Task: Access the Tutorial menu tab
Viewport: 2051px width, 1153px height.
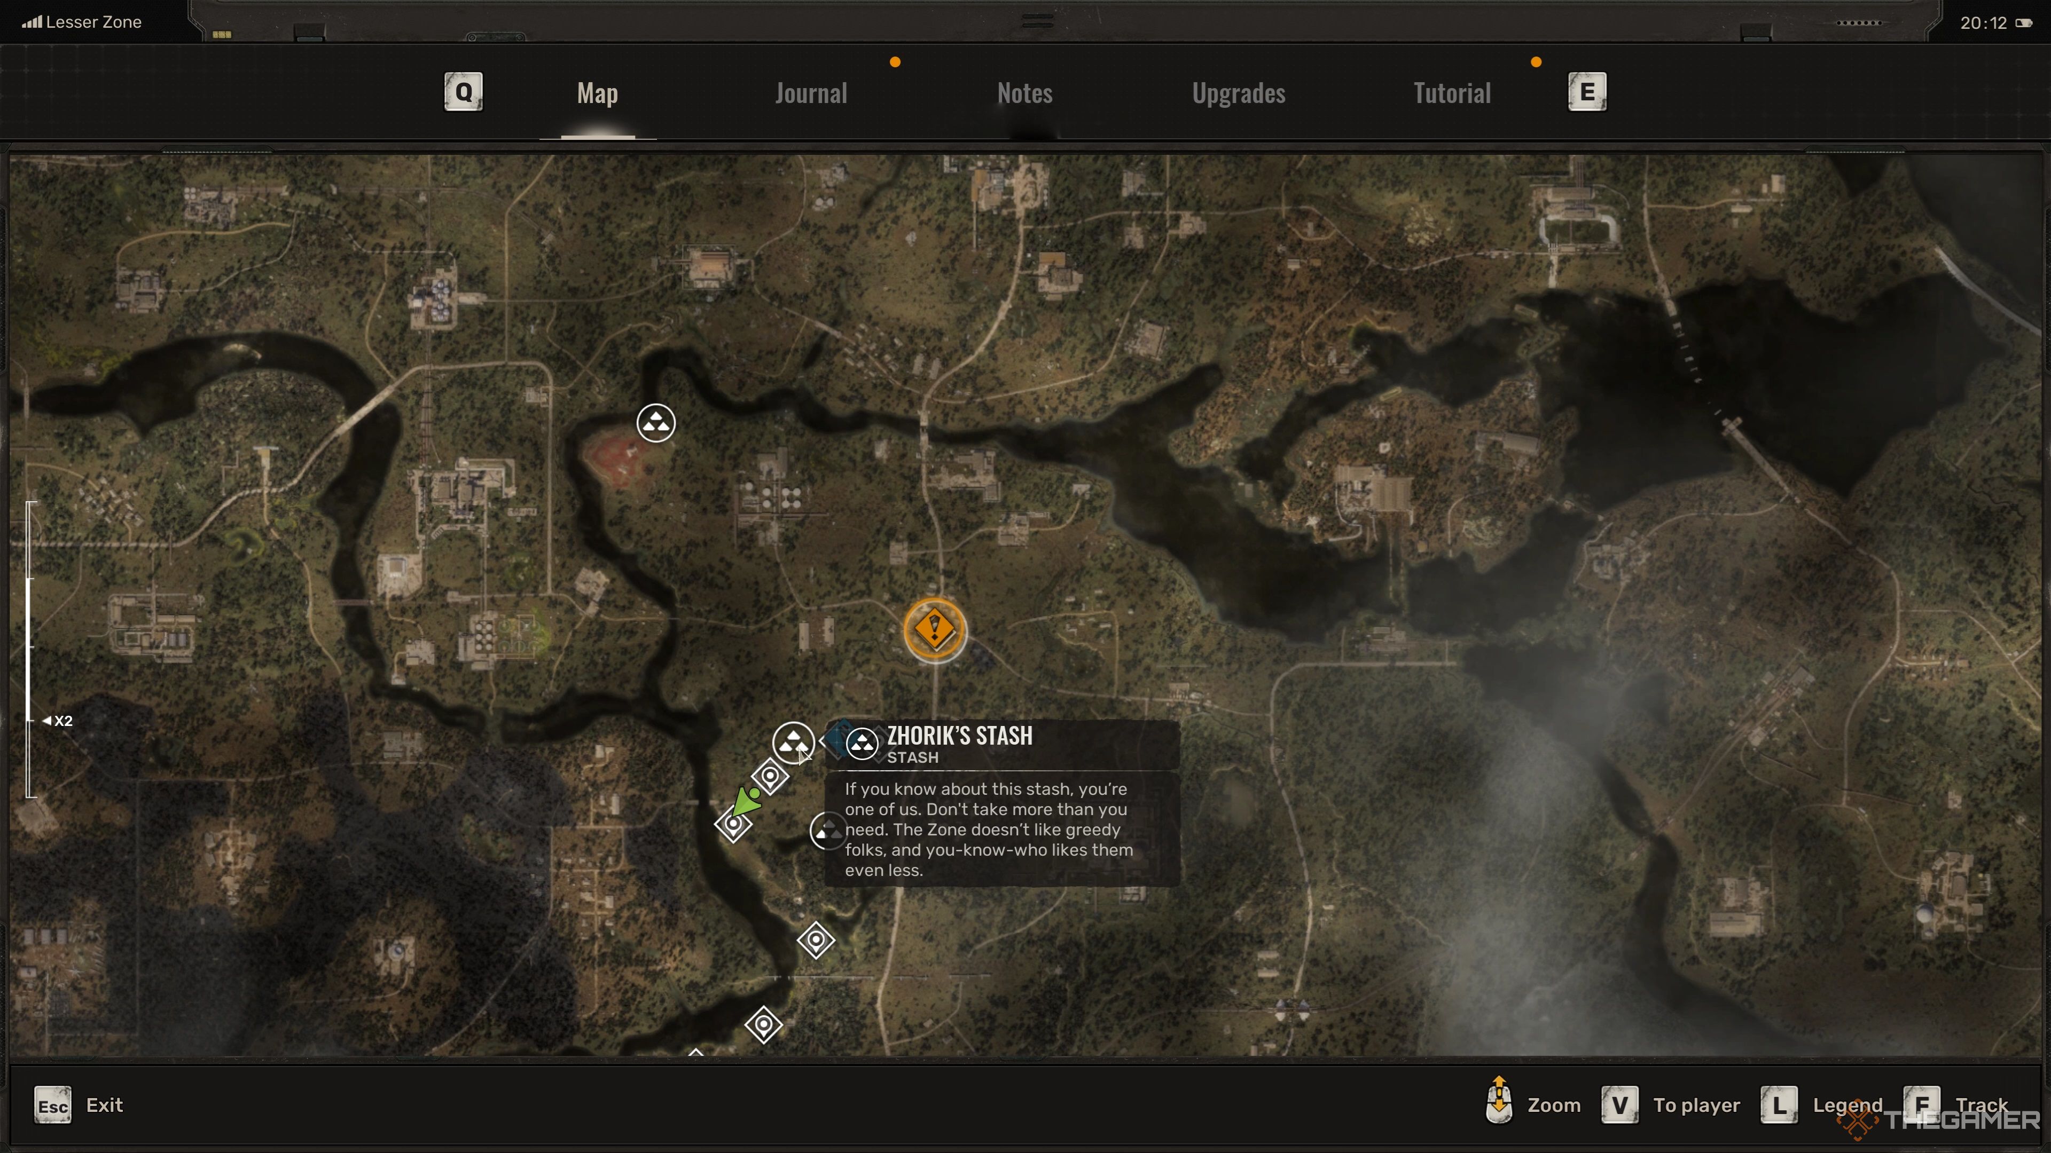Action: point(1451,91)
